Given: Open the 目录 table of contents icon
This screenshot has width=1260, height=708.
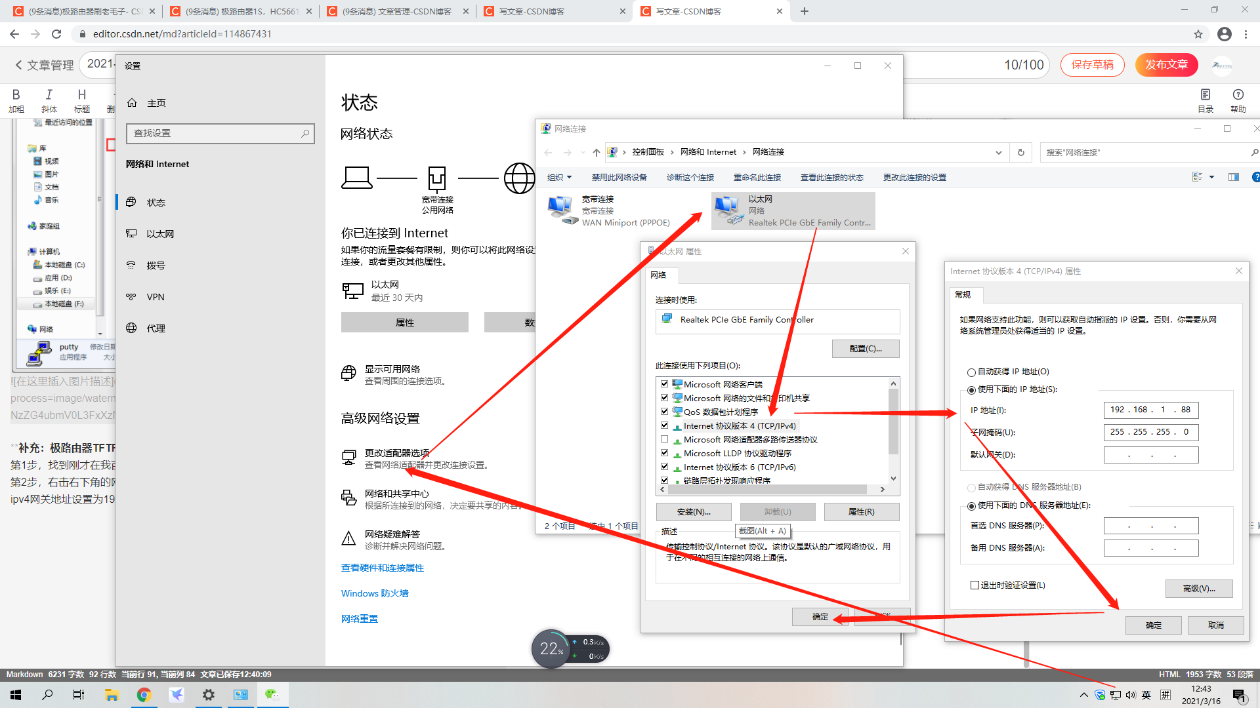Looking at the screenshot, I should pos(1205,95).
